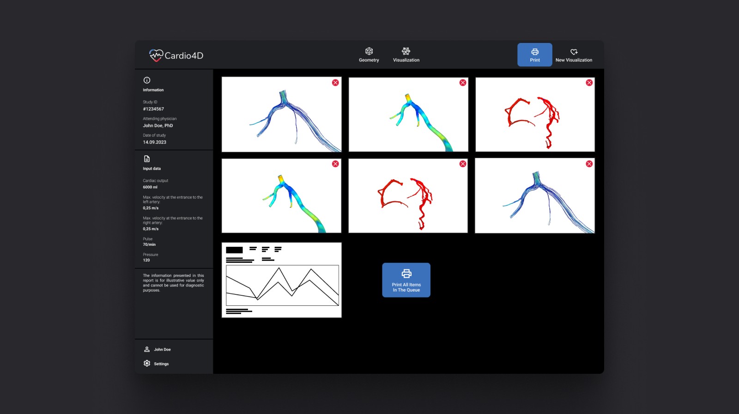Select second-row middle red vessels image
Image resolution: width=739 pixels, height=414 pixels.
[x=408, y=196]
